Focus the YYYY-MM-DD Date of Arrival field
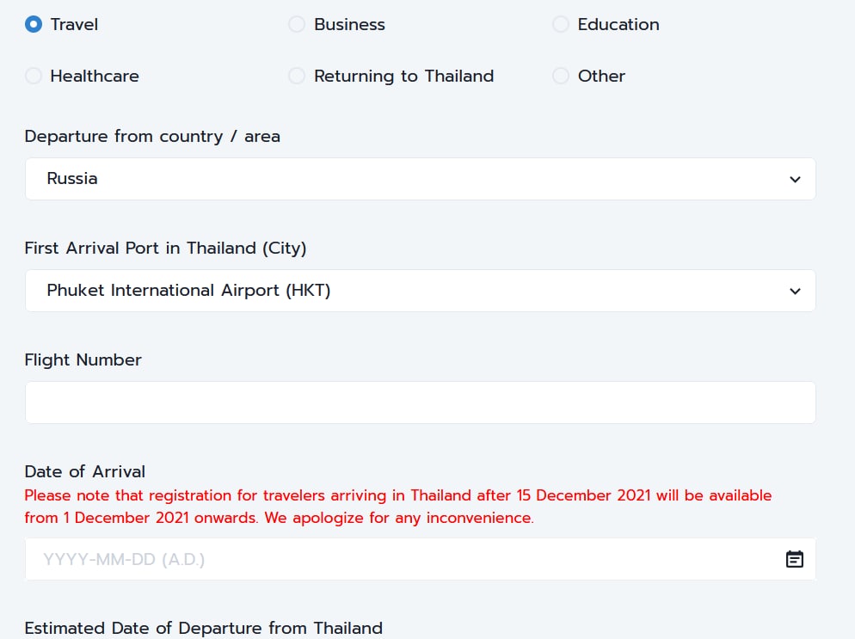The width and height of the screenshot is (855, 639). tap(404, 560)
